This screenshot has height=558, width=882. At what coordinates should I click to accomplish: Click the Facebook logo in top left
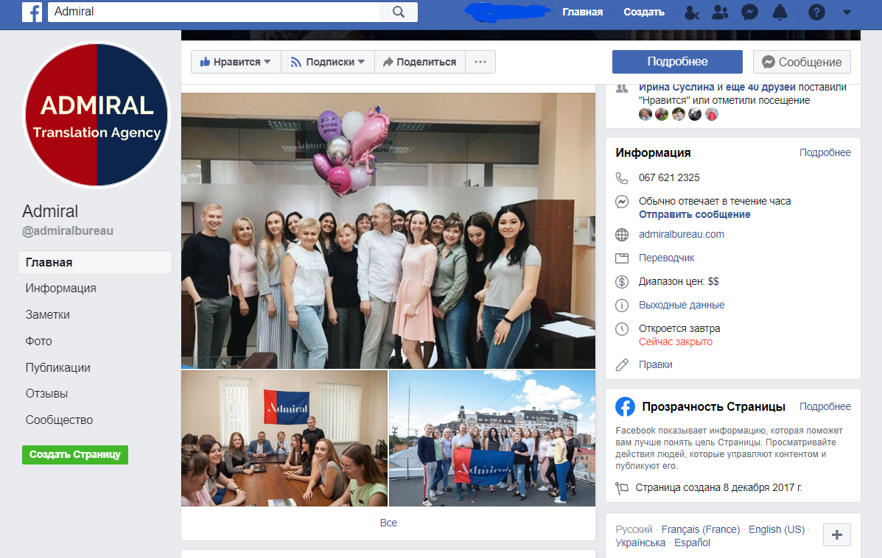pos(32,12)
